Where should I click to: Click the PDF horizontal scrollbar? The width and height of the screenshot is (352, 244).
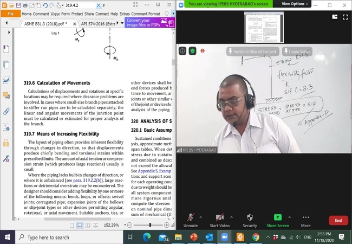77,219
